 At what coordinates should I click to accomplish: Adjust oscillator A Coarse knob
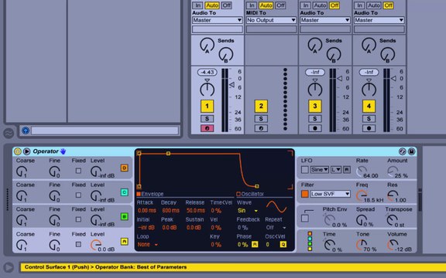coord(22,245)
